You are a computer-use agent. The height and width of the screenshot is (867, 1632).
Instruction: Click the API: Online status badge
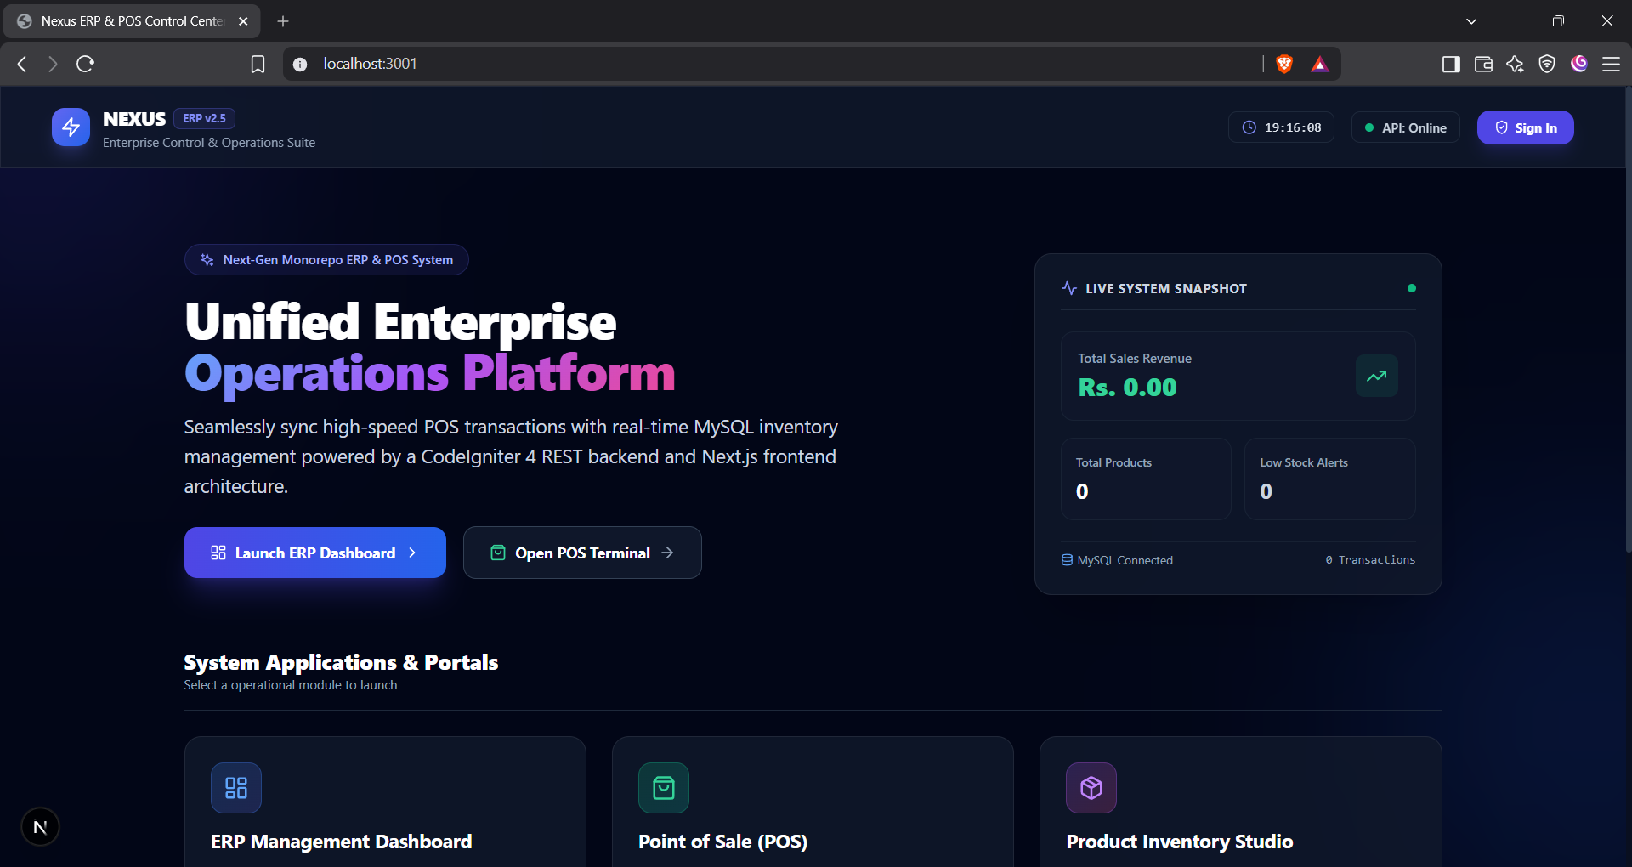[1406, 127]
